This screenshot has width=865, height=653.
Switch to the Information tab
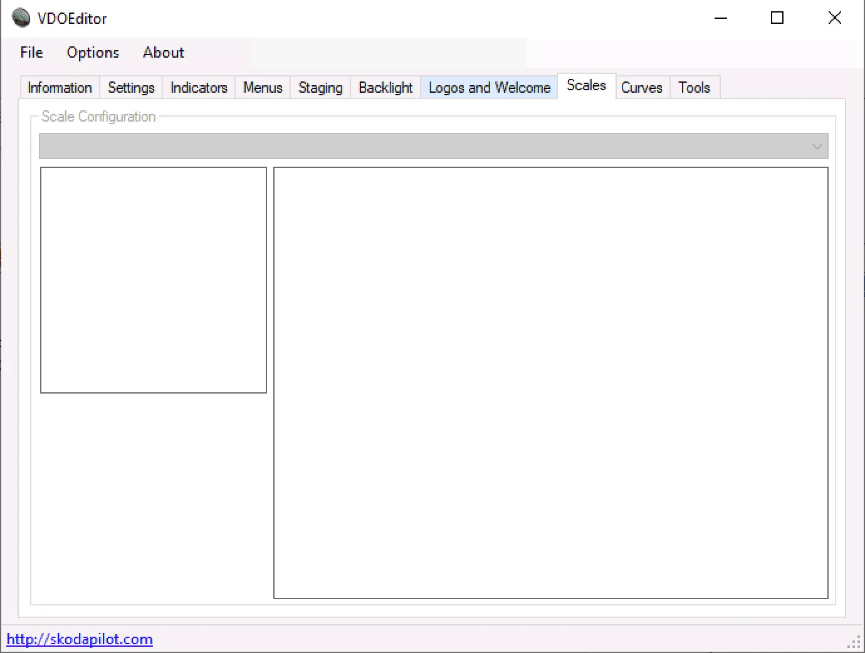coord(60,88)
